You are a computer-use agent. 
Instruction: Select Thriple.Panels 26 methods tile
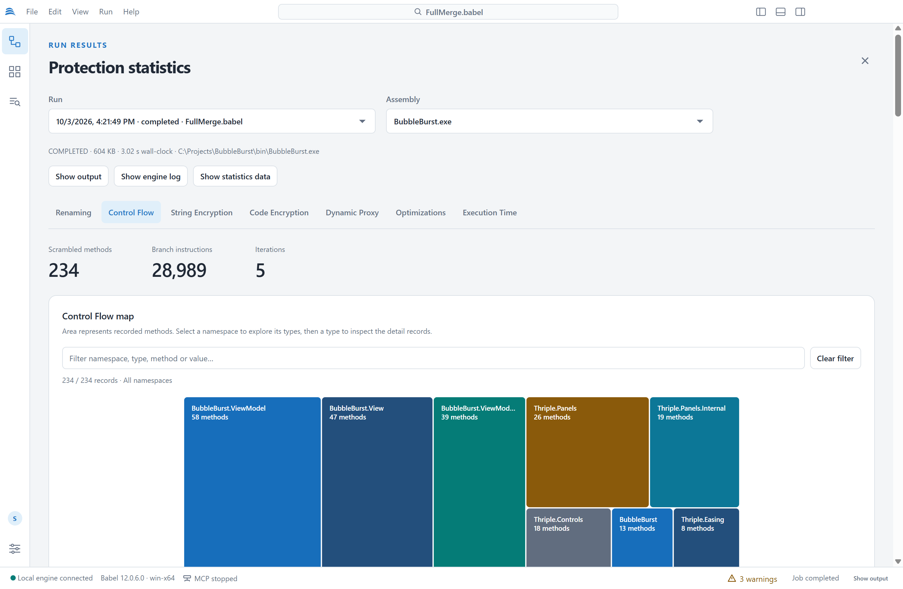coord(587,452)
